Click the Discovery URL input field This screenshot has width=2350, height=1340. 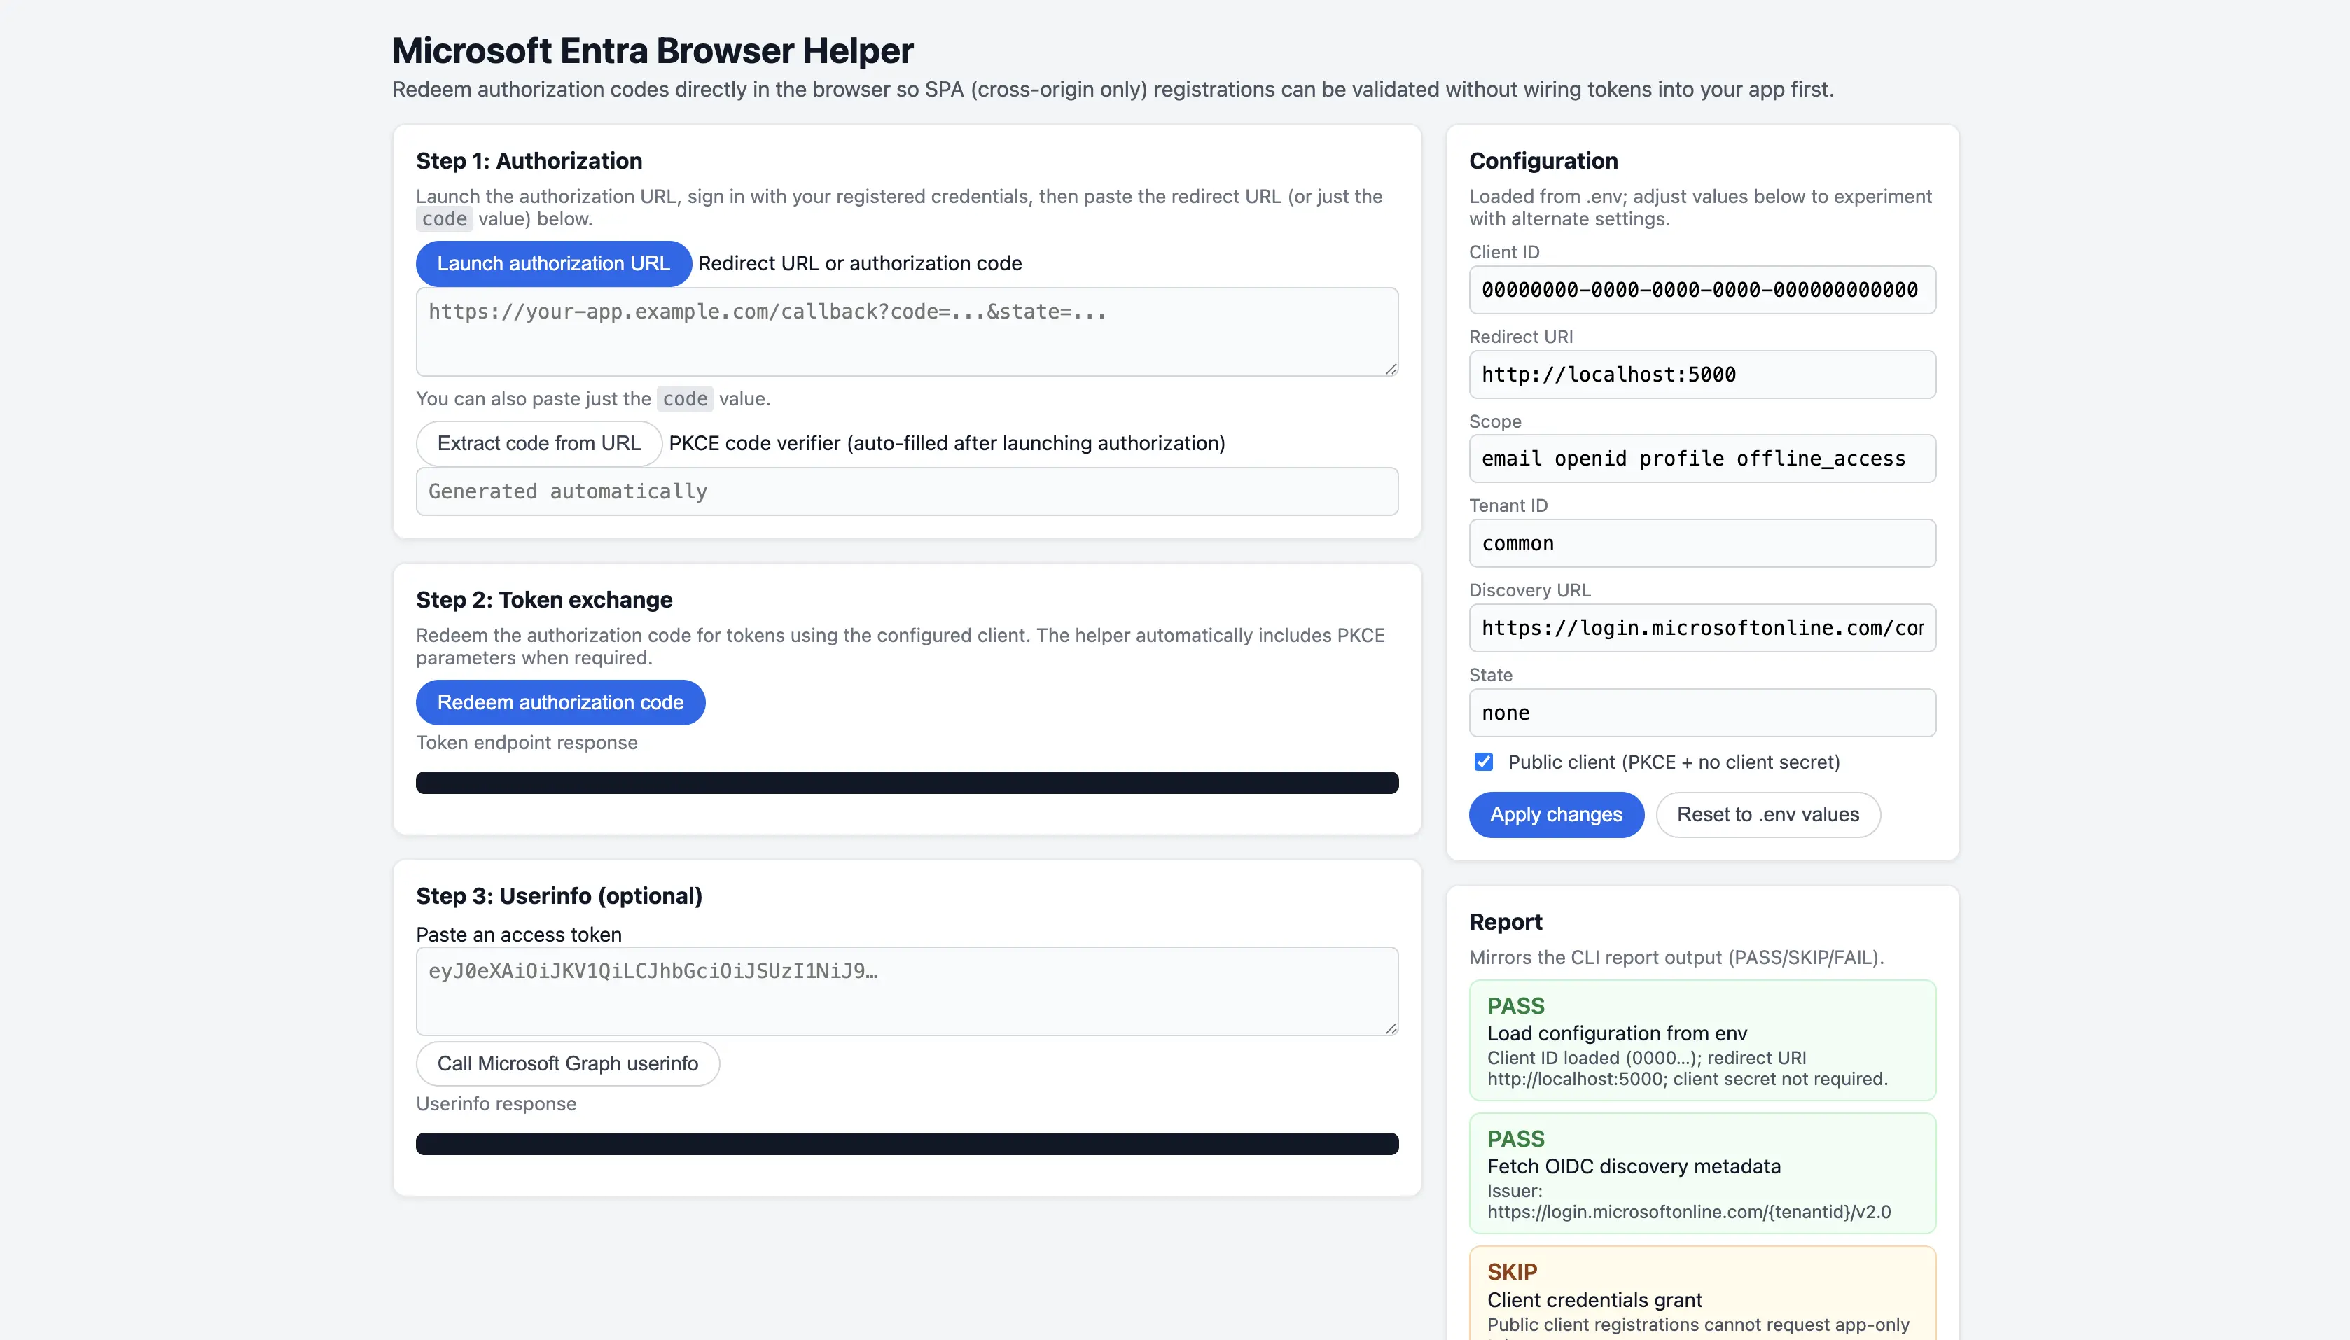1702,628
